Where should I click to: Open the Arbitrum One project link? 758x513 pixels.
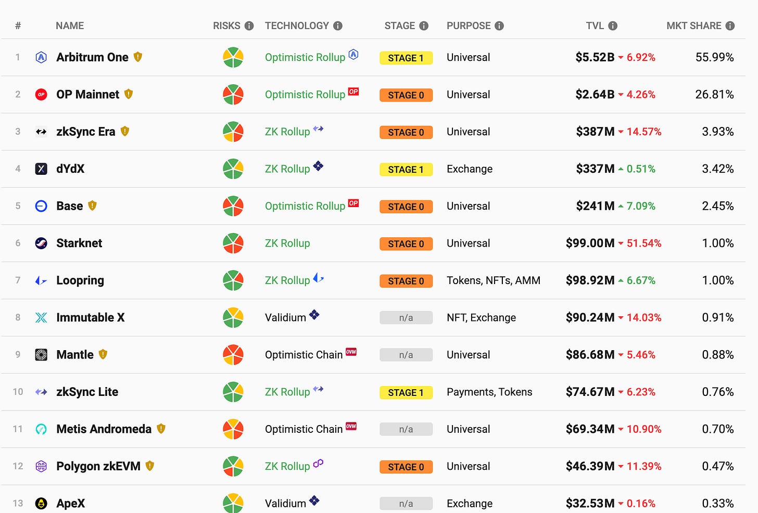[x=92, y=57]
